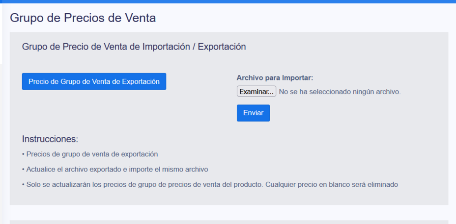Select instruction 'Actualice el archivo exportado' line
The height and width of the screenshot is (224, 456).
117,170
